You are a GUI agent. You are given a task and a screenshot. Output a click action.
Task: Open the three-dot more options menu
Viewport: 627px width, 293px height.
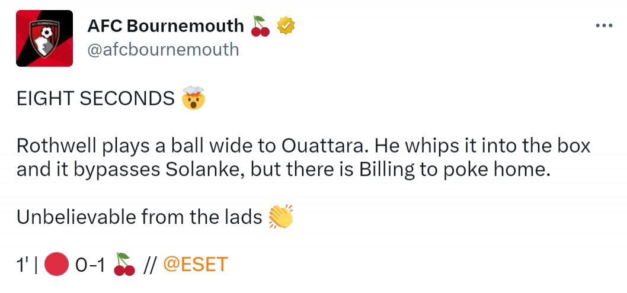(x=604, y=25)
